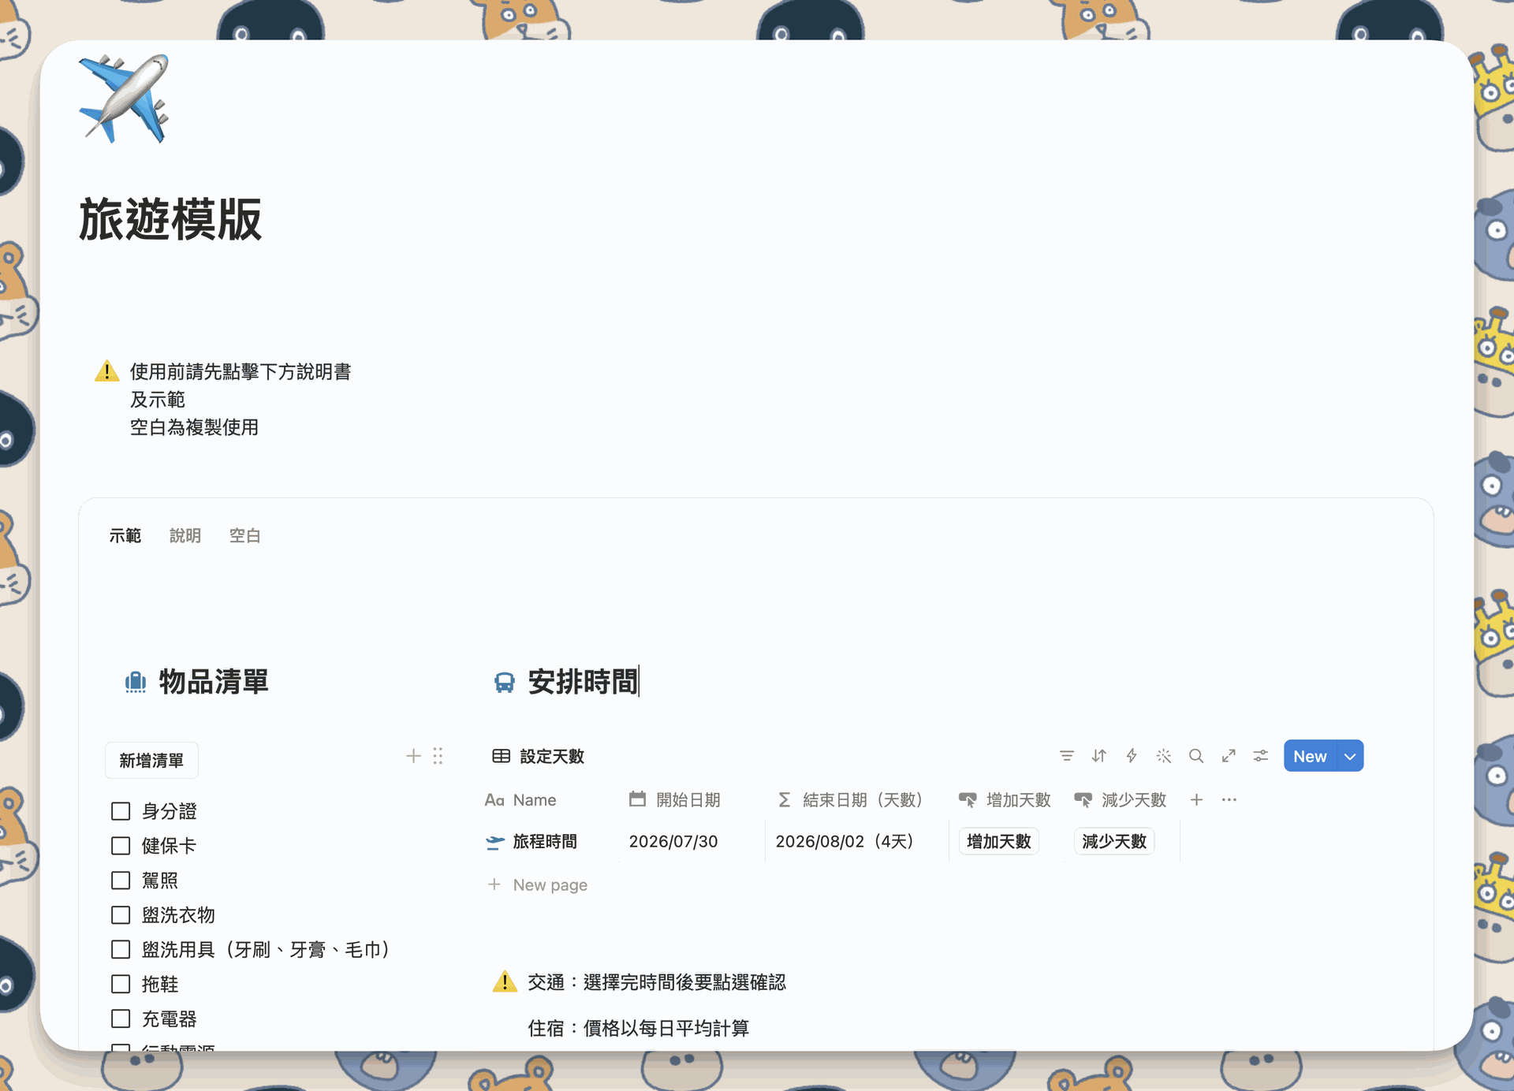
Task: Click the 及示範 callout line
Action: (x=158, y=400)
